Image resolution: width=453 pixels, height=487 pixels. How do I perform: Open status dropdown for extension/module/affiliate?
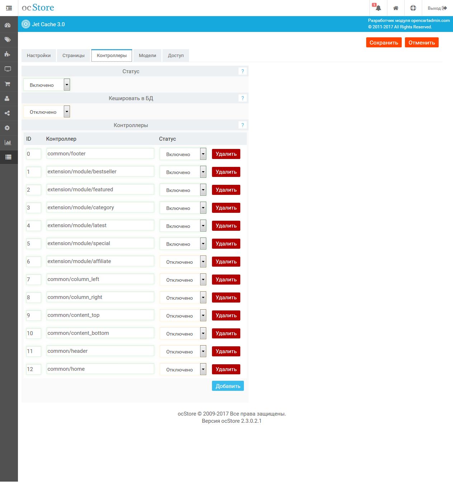coord(183,262)
